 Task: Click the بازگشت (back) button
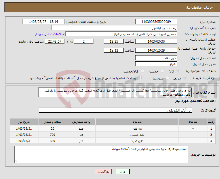point(103,171)
